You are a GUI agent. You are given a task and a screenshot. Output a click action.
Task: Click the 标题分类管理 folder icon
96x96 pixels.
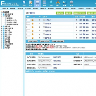click(3, 28)
